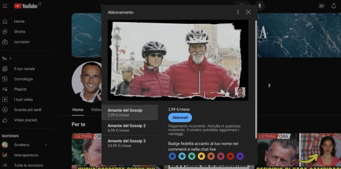Switch to the channel Home tab

pos(78,110)
